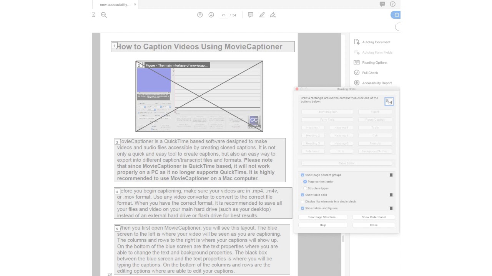Close the new accessibility document tab
Viewport: 492px width, 276px height.
[x=135, y=5]
